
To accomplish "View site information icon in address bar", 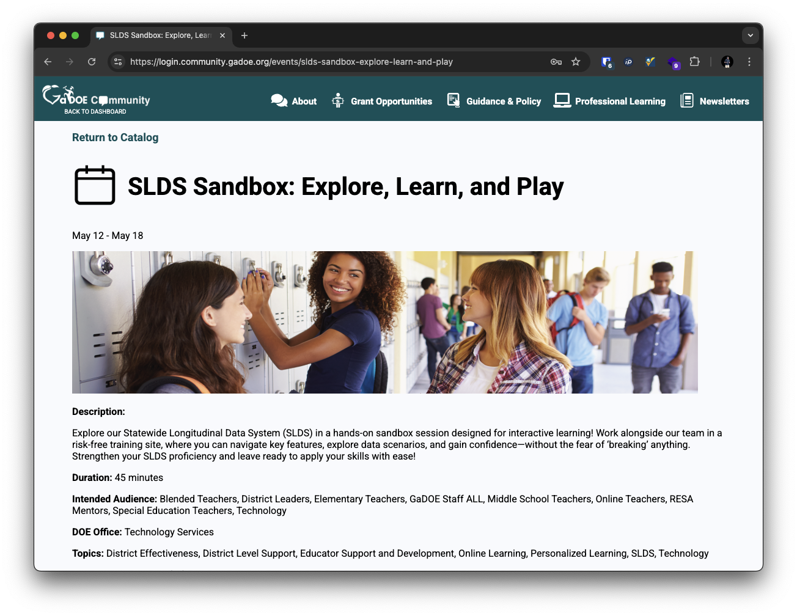I will click(x=119, y=62).
